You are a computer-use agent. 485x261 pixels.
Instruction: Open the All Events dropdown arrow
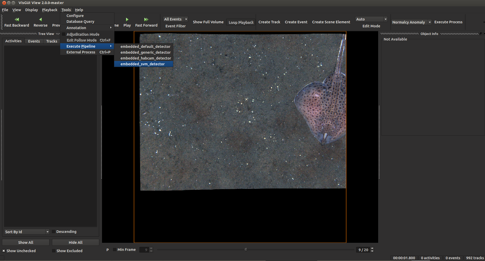186,19
